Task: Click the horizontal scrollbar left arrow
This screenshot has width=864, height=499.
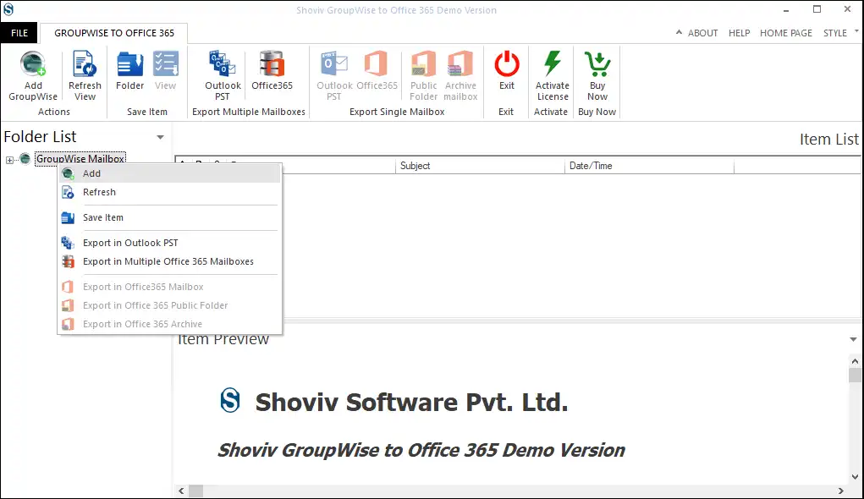Action: tap(181, 491)
